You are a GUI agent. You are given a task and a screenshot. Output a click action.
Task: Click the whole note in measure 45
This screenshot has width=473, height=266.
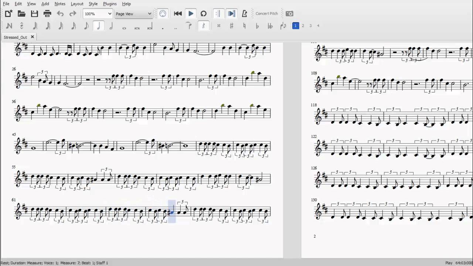34,148
